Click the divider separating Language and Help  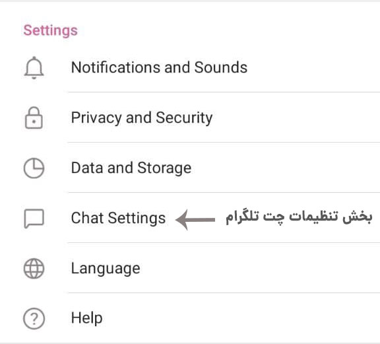click(224, 292)
